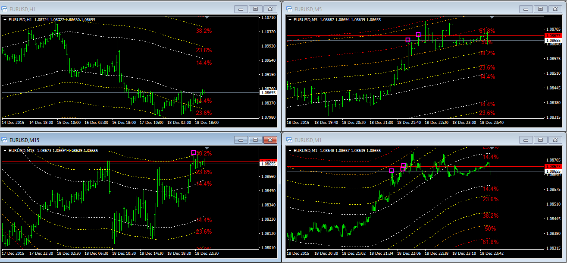Click the '18 Dec 23:42' time on M1 axis
The image size is (567, 263).
pyautogui.click(x=492, y=253)
